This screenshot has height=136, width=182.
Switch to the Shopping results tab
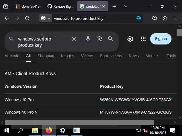(x=46, y=56)
